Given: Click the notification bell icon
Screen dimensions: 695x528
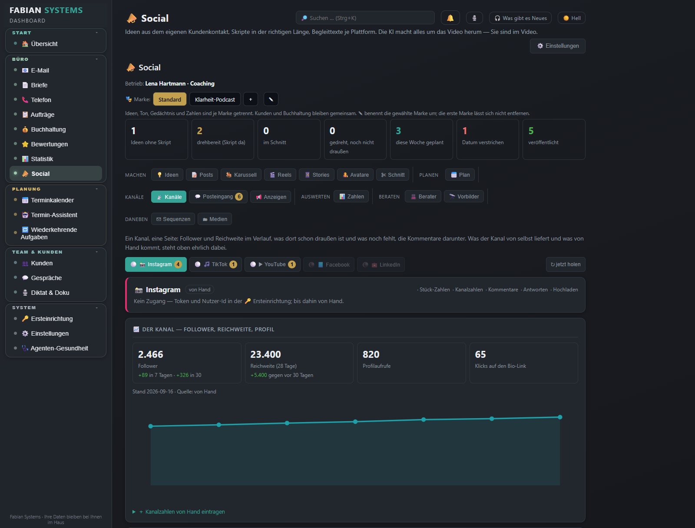Looking at the screenshot, I should tap(450, 18).
